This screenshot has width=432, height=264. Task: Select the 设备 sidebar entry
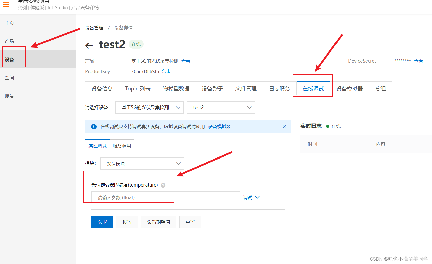[9, 59]
